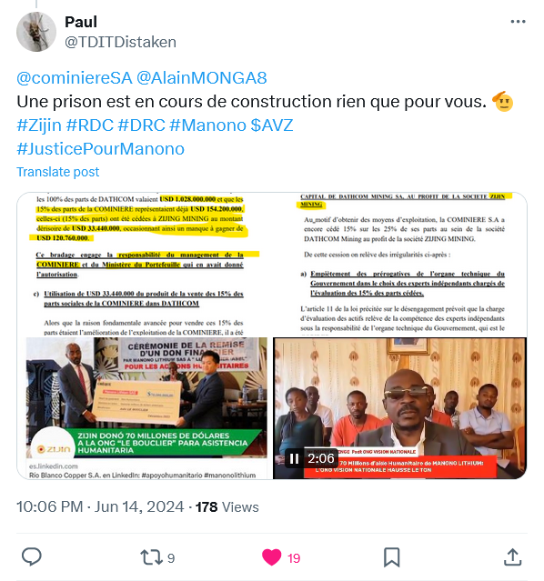Follow the #Zijin hashtag
544x581 pixels.
[39, 125]
